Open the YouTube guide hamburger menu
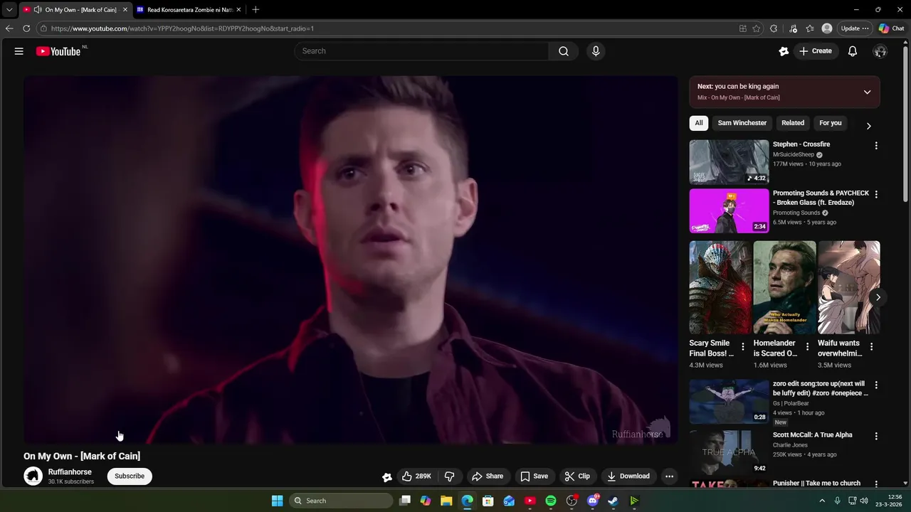This screenshot has width=911, height=512. [19, 51]
